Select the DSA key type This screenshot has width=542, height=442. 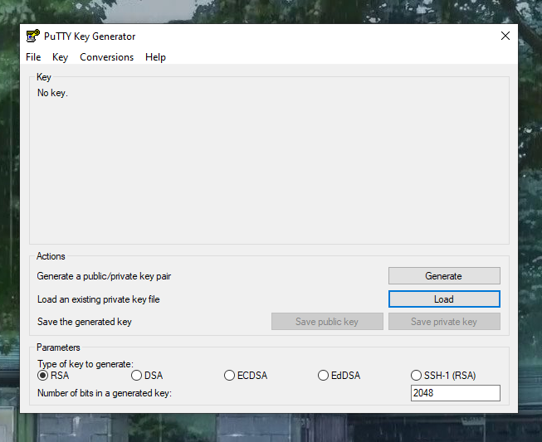pos(147,376)
